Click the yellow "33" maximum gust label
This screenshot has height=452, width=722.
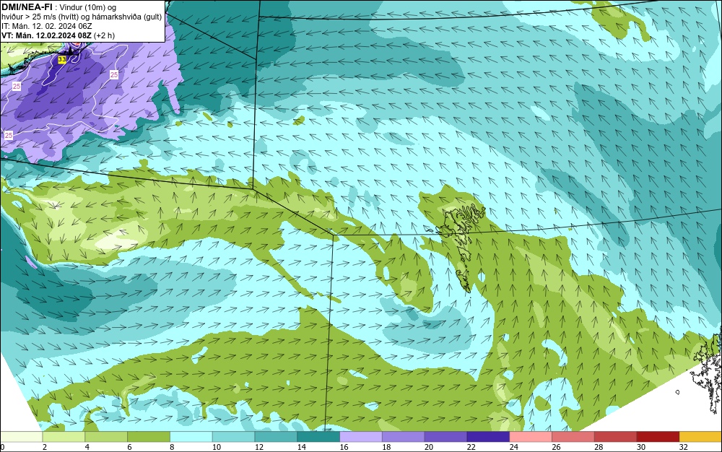[61, 59]
